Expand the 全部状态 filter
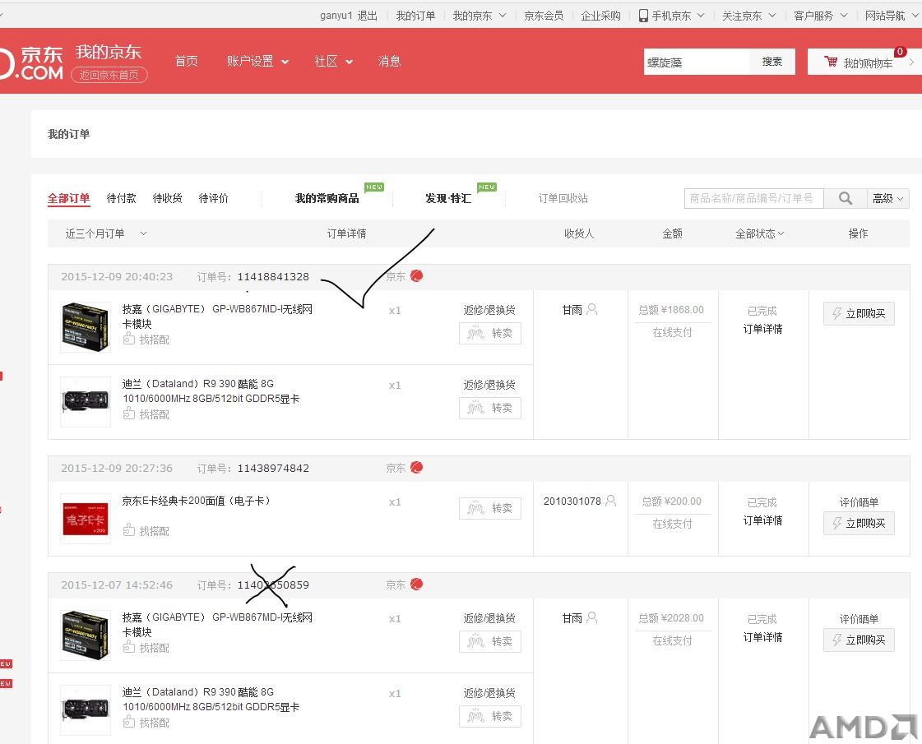The height and width of the screenshot is (744, 922). [x=760, y=234]
